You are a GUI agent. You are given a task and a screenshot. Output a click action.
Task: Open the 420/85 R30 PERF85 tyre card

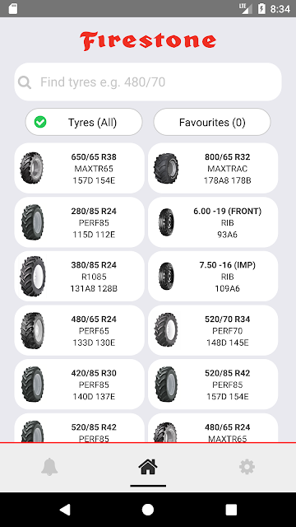click(80, 385)
